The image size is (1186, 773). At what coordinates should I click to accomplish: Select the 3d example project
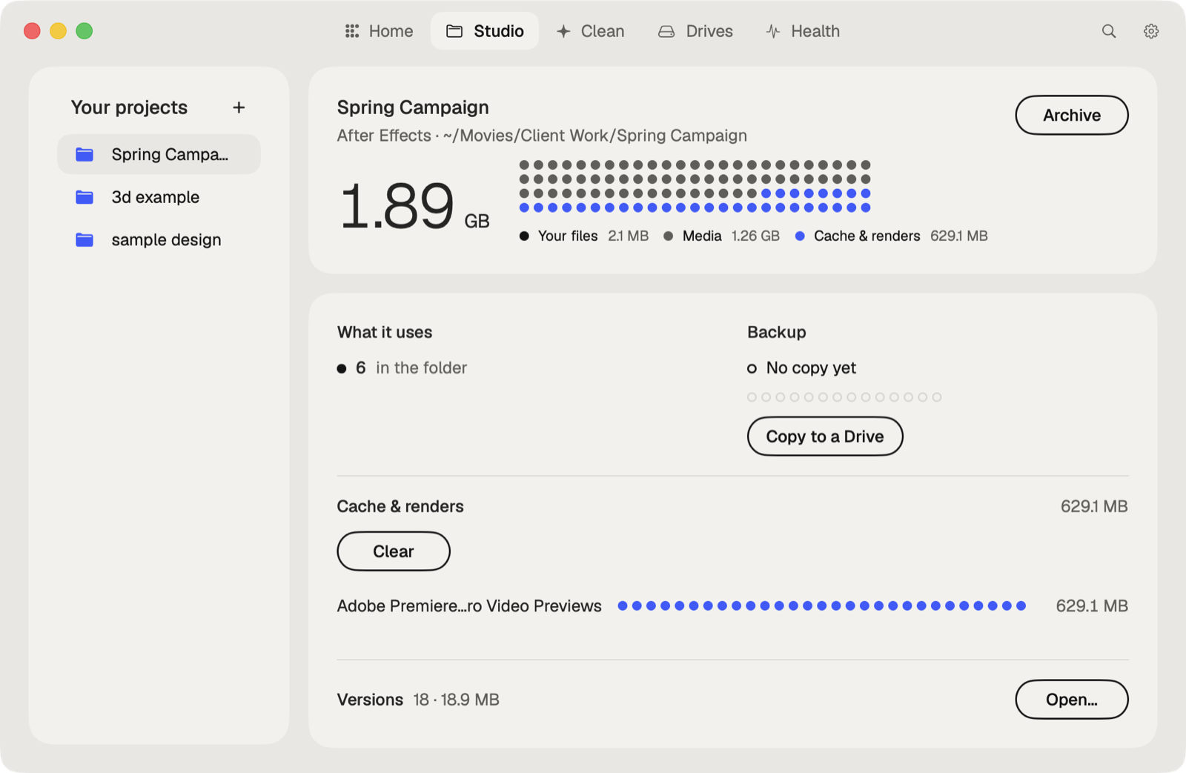coord(159,197)
